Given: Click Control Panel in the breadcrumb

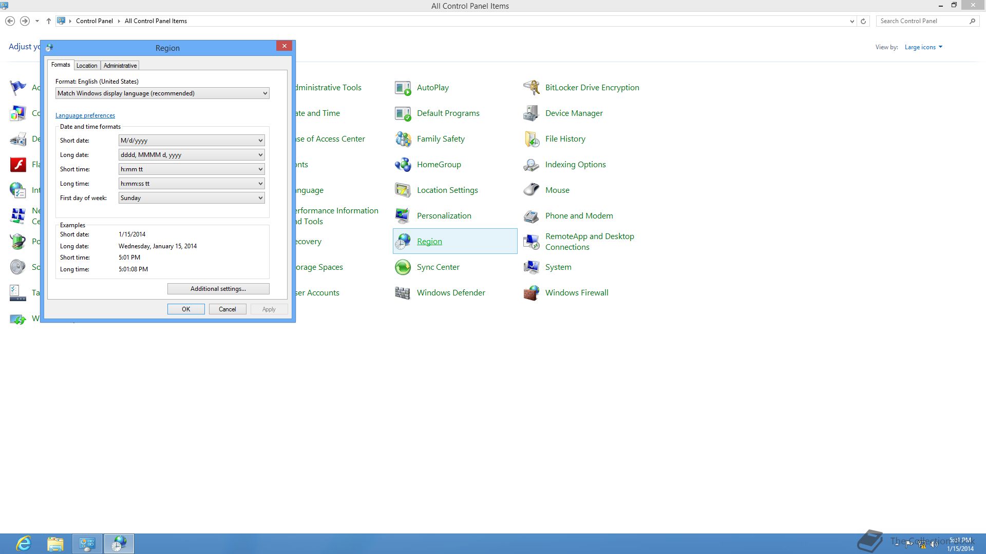Looking at the screenshot, I should click(x=94, y=21).
